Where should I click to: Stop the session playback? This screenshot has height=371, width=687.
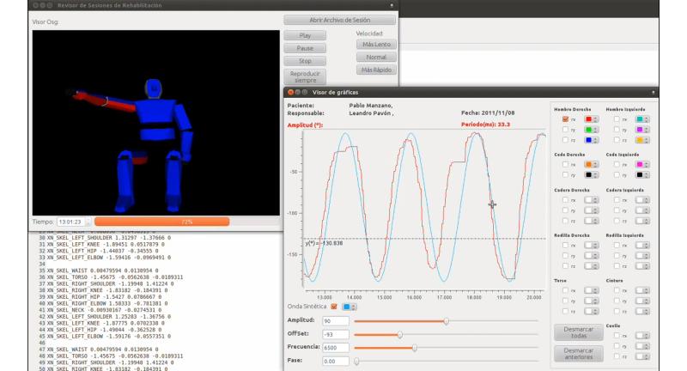click(305, 62)
